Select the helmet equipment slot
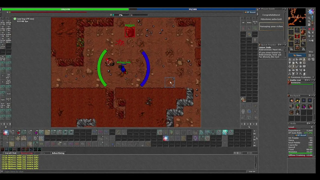The width and height of the screenshot is (320, 180). (297, 30)
